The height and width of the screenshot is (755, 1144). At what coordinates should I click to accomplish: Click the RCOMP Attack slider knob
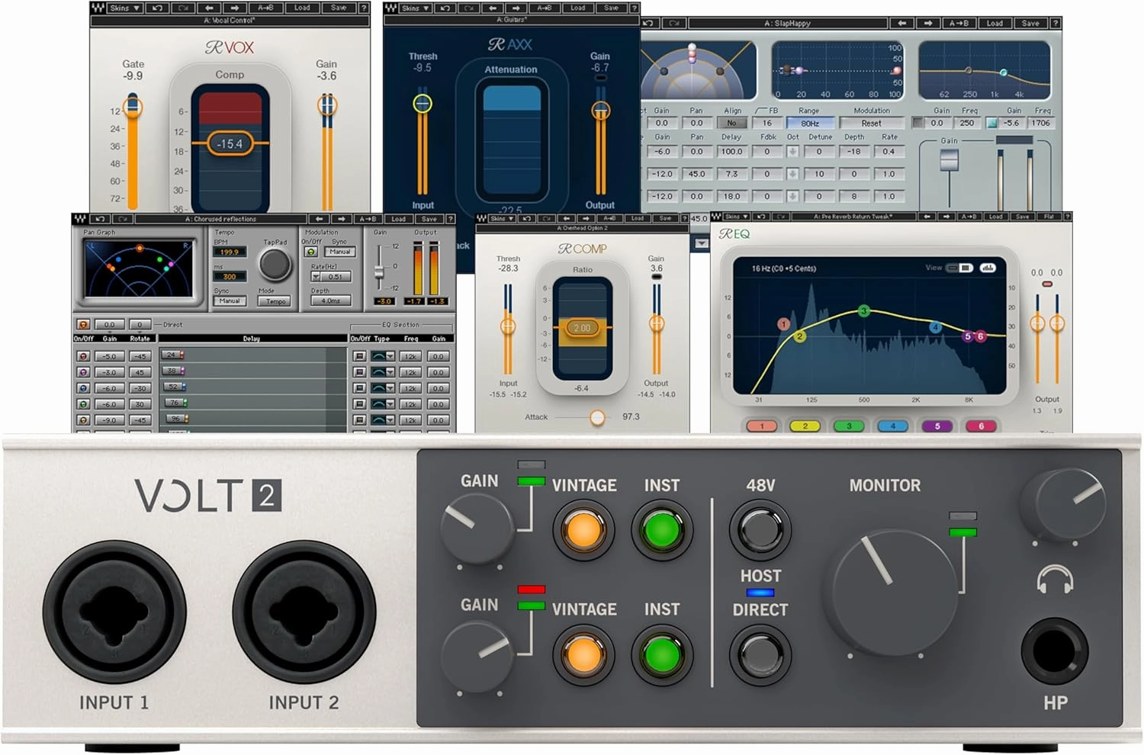[x=597, y=417]
